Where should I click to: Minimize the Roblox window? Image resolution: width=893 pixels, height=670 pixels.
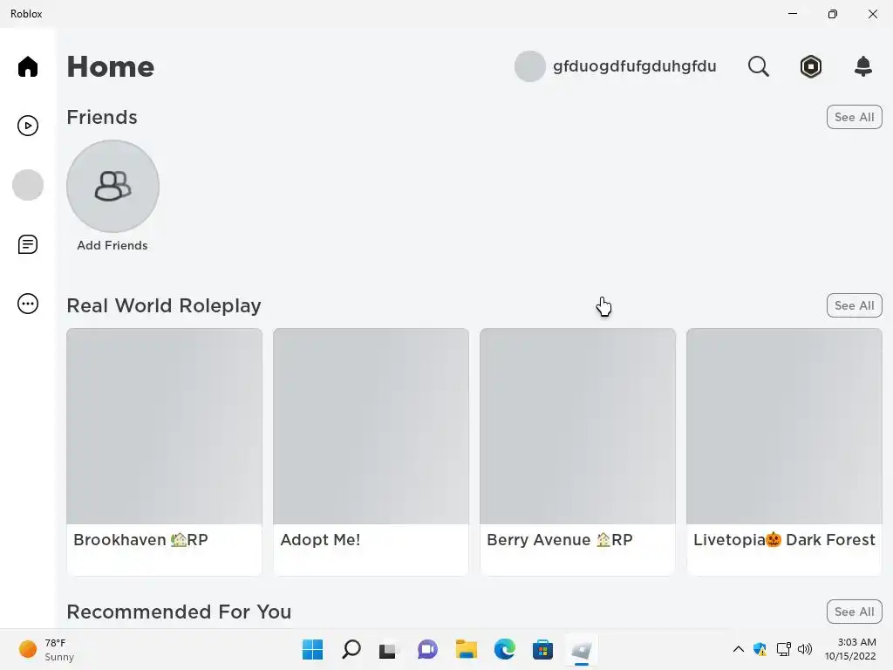coord(793,14)
